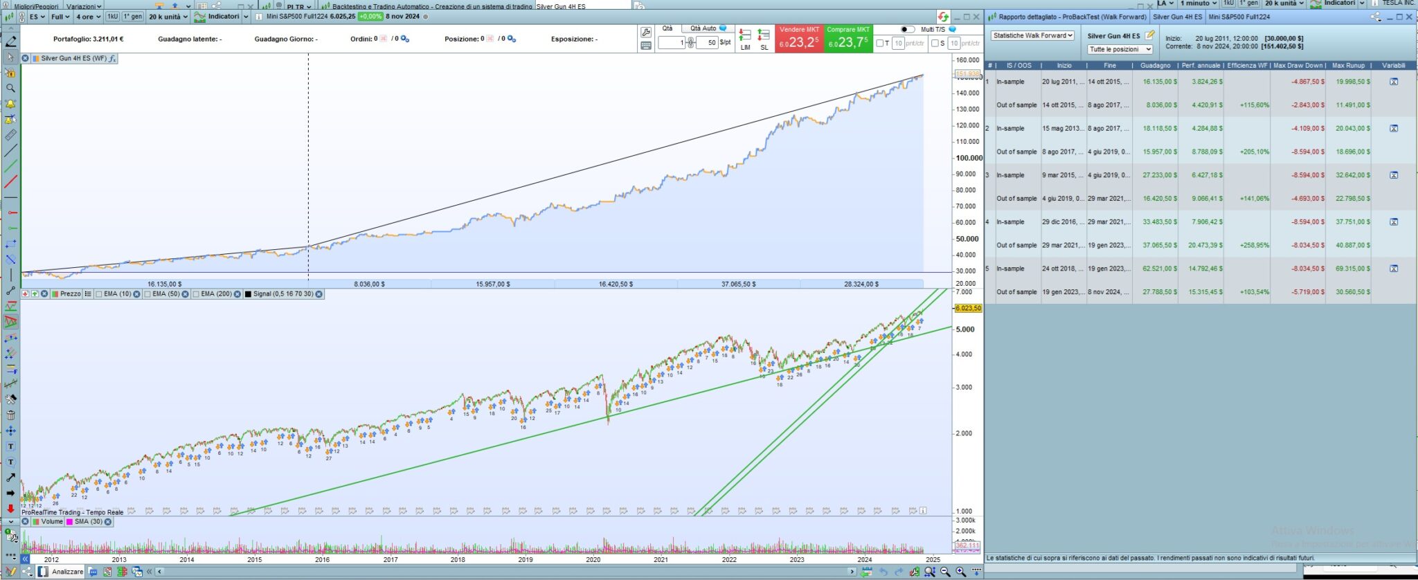Open the wrench settings icon beside Qtà

(x=646, y=33)
